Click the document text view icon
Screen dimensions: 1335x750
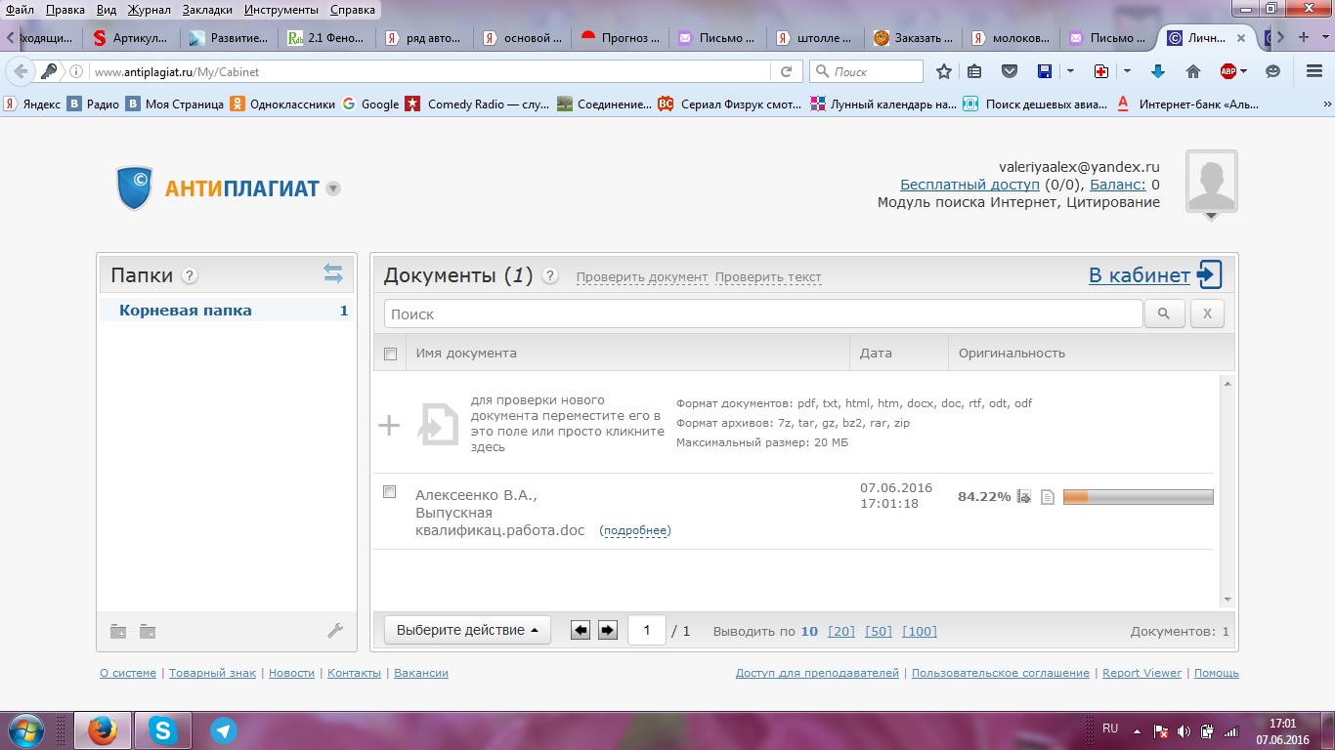click(x=1048, y=496)
